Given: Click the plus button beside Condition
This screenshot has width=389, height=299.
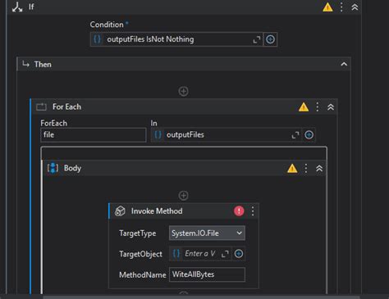Looking at the screenshot, I should tap(270, 39).
